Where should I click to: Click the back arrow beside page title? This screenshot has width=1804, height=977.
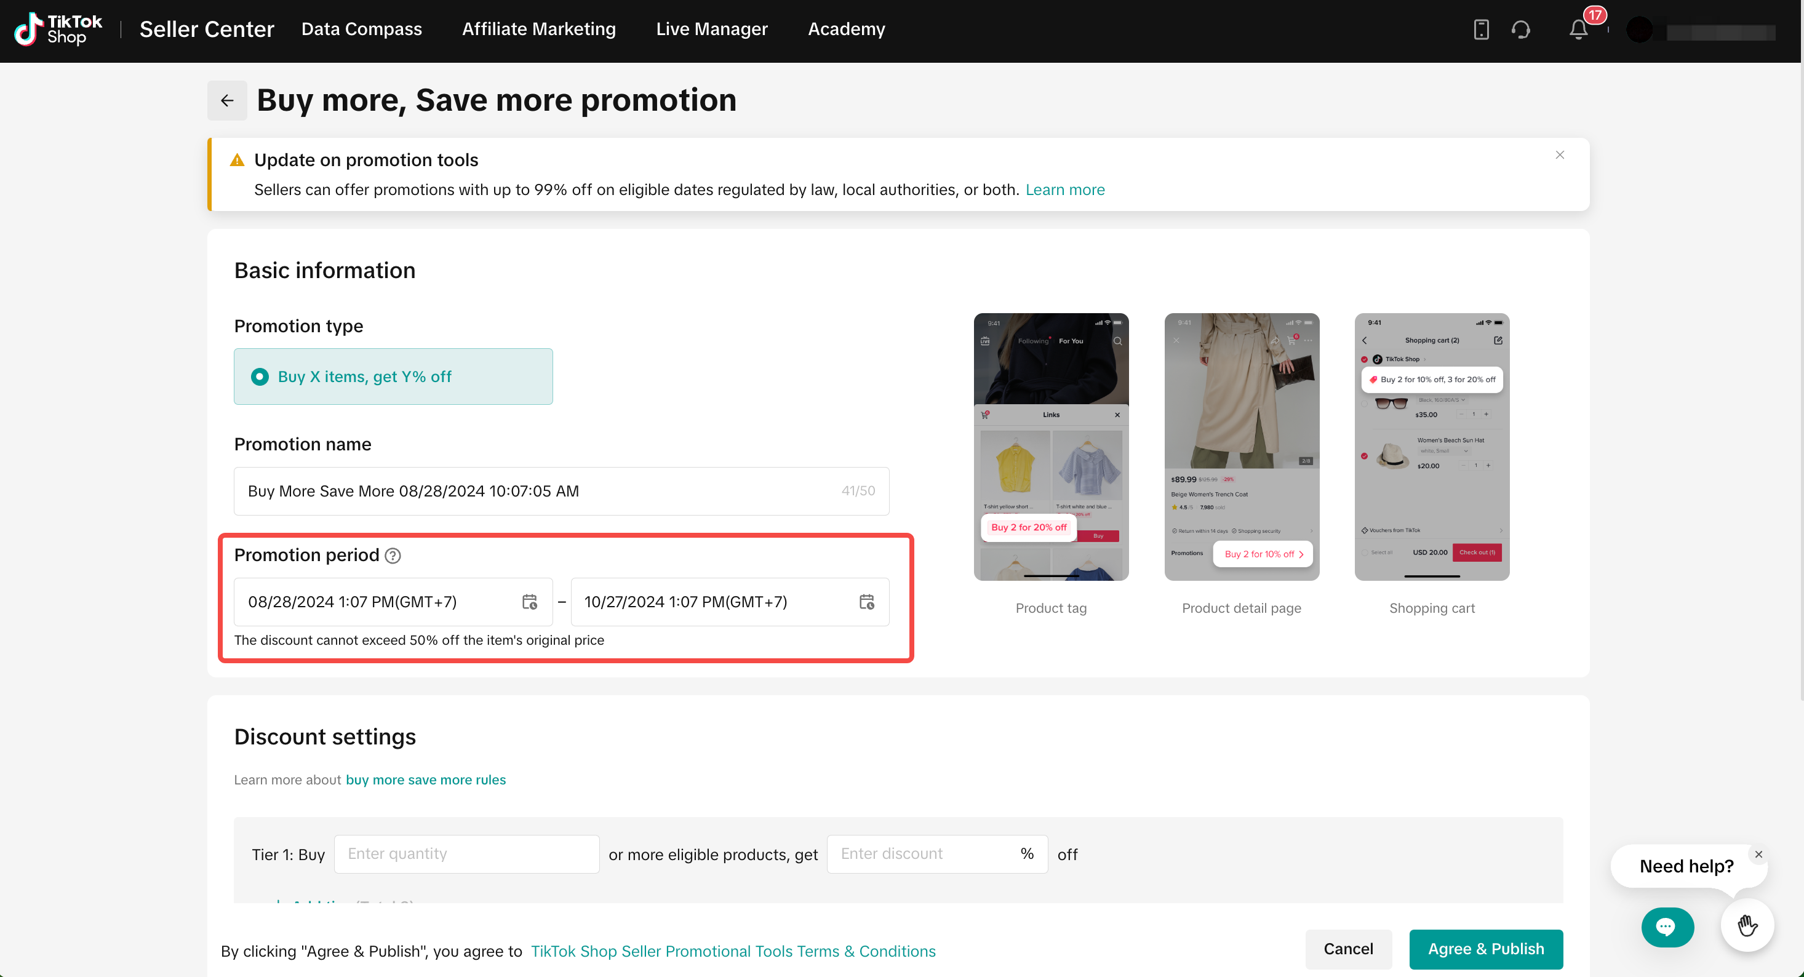point(227,100)
